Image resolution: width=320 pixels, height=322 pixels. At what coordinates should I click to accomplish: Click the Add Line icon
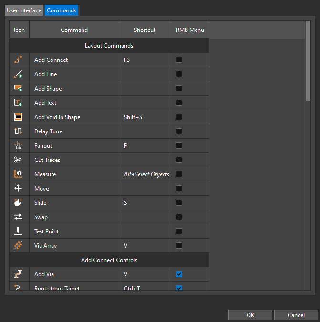tap(18, 74)
